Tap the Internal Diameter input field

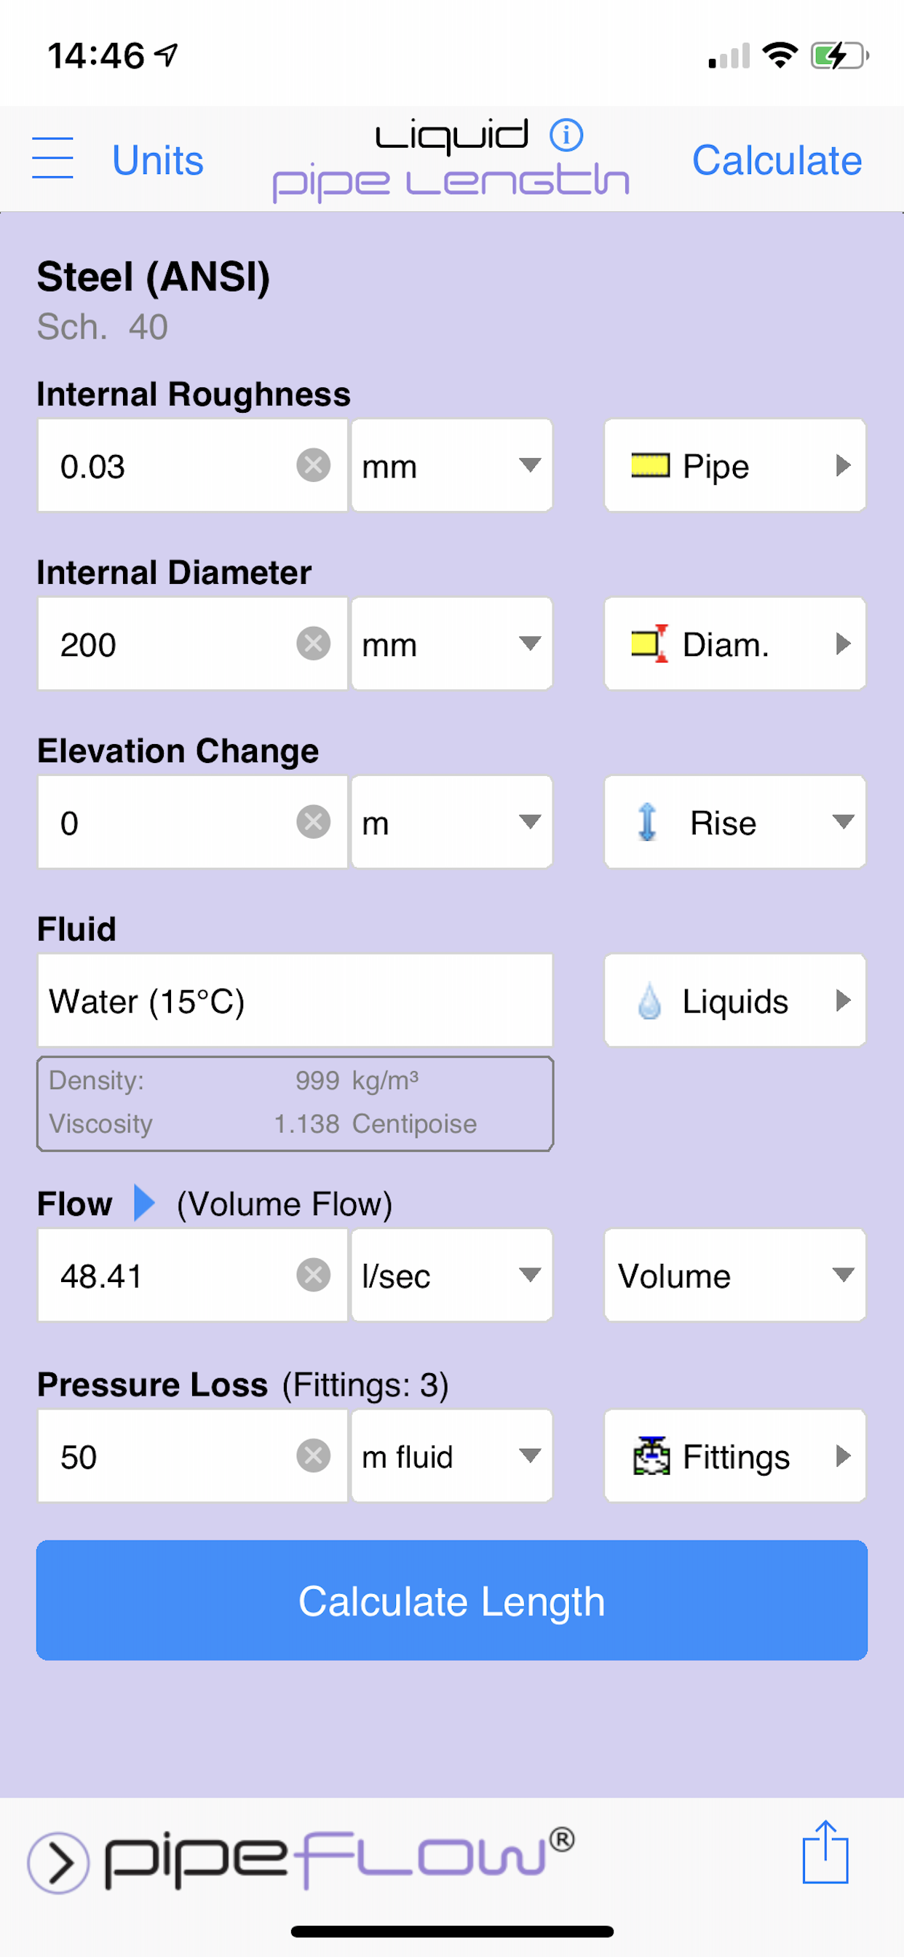(x=192, y=644)
